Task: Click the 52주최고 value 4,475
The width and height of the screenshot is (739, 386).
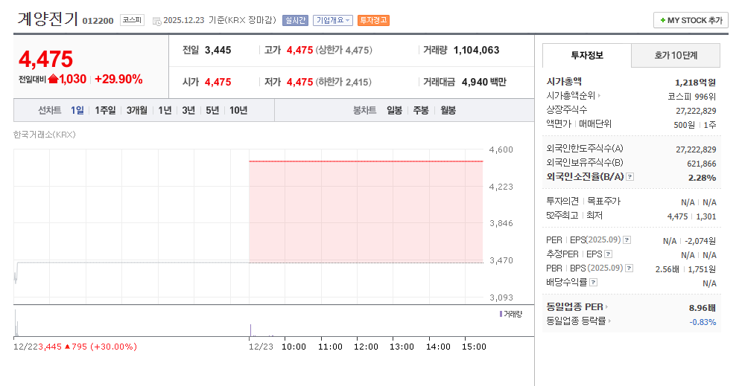Action: (678, 216)
